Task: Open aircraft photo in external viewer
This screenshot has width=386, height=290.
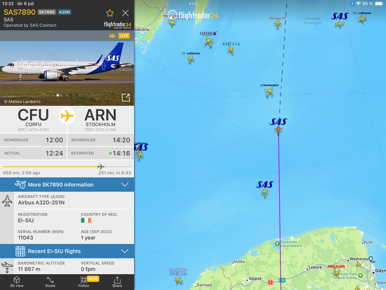Action: tap(126, 98)
